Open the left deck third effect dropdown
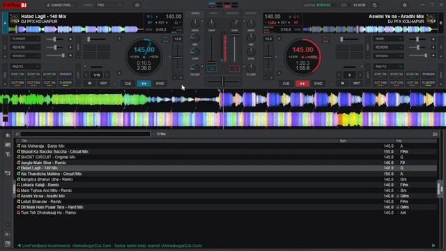The image size is (446, 251). click(x=25, y=56)
